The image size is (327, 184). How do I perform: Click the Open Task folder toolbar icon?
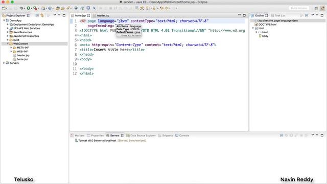[62, 8]
